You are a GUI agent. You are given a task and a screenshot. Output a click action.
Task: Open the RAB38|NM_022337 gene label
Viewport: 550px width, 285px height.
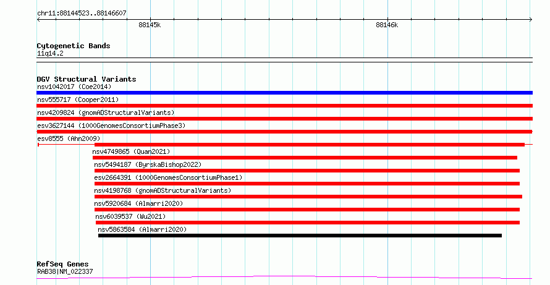(65, 271)
